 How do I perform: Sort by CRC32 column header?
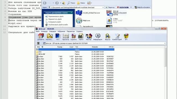coord(110,47)
